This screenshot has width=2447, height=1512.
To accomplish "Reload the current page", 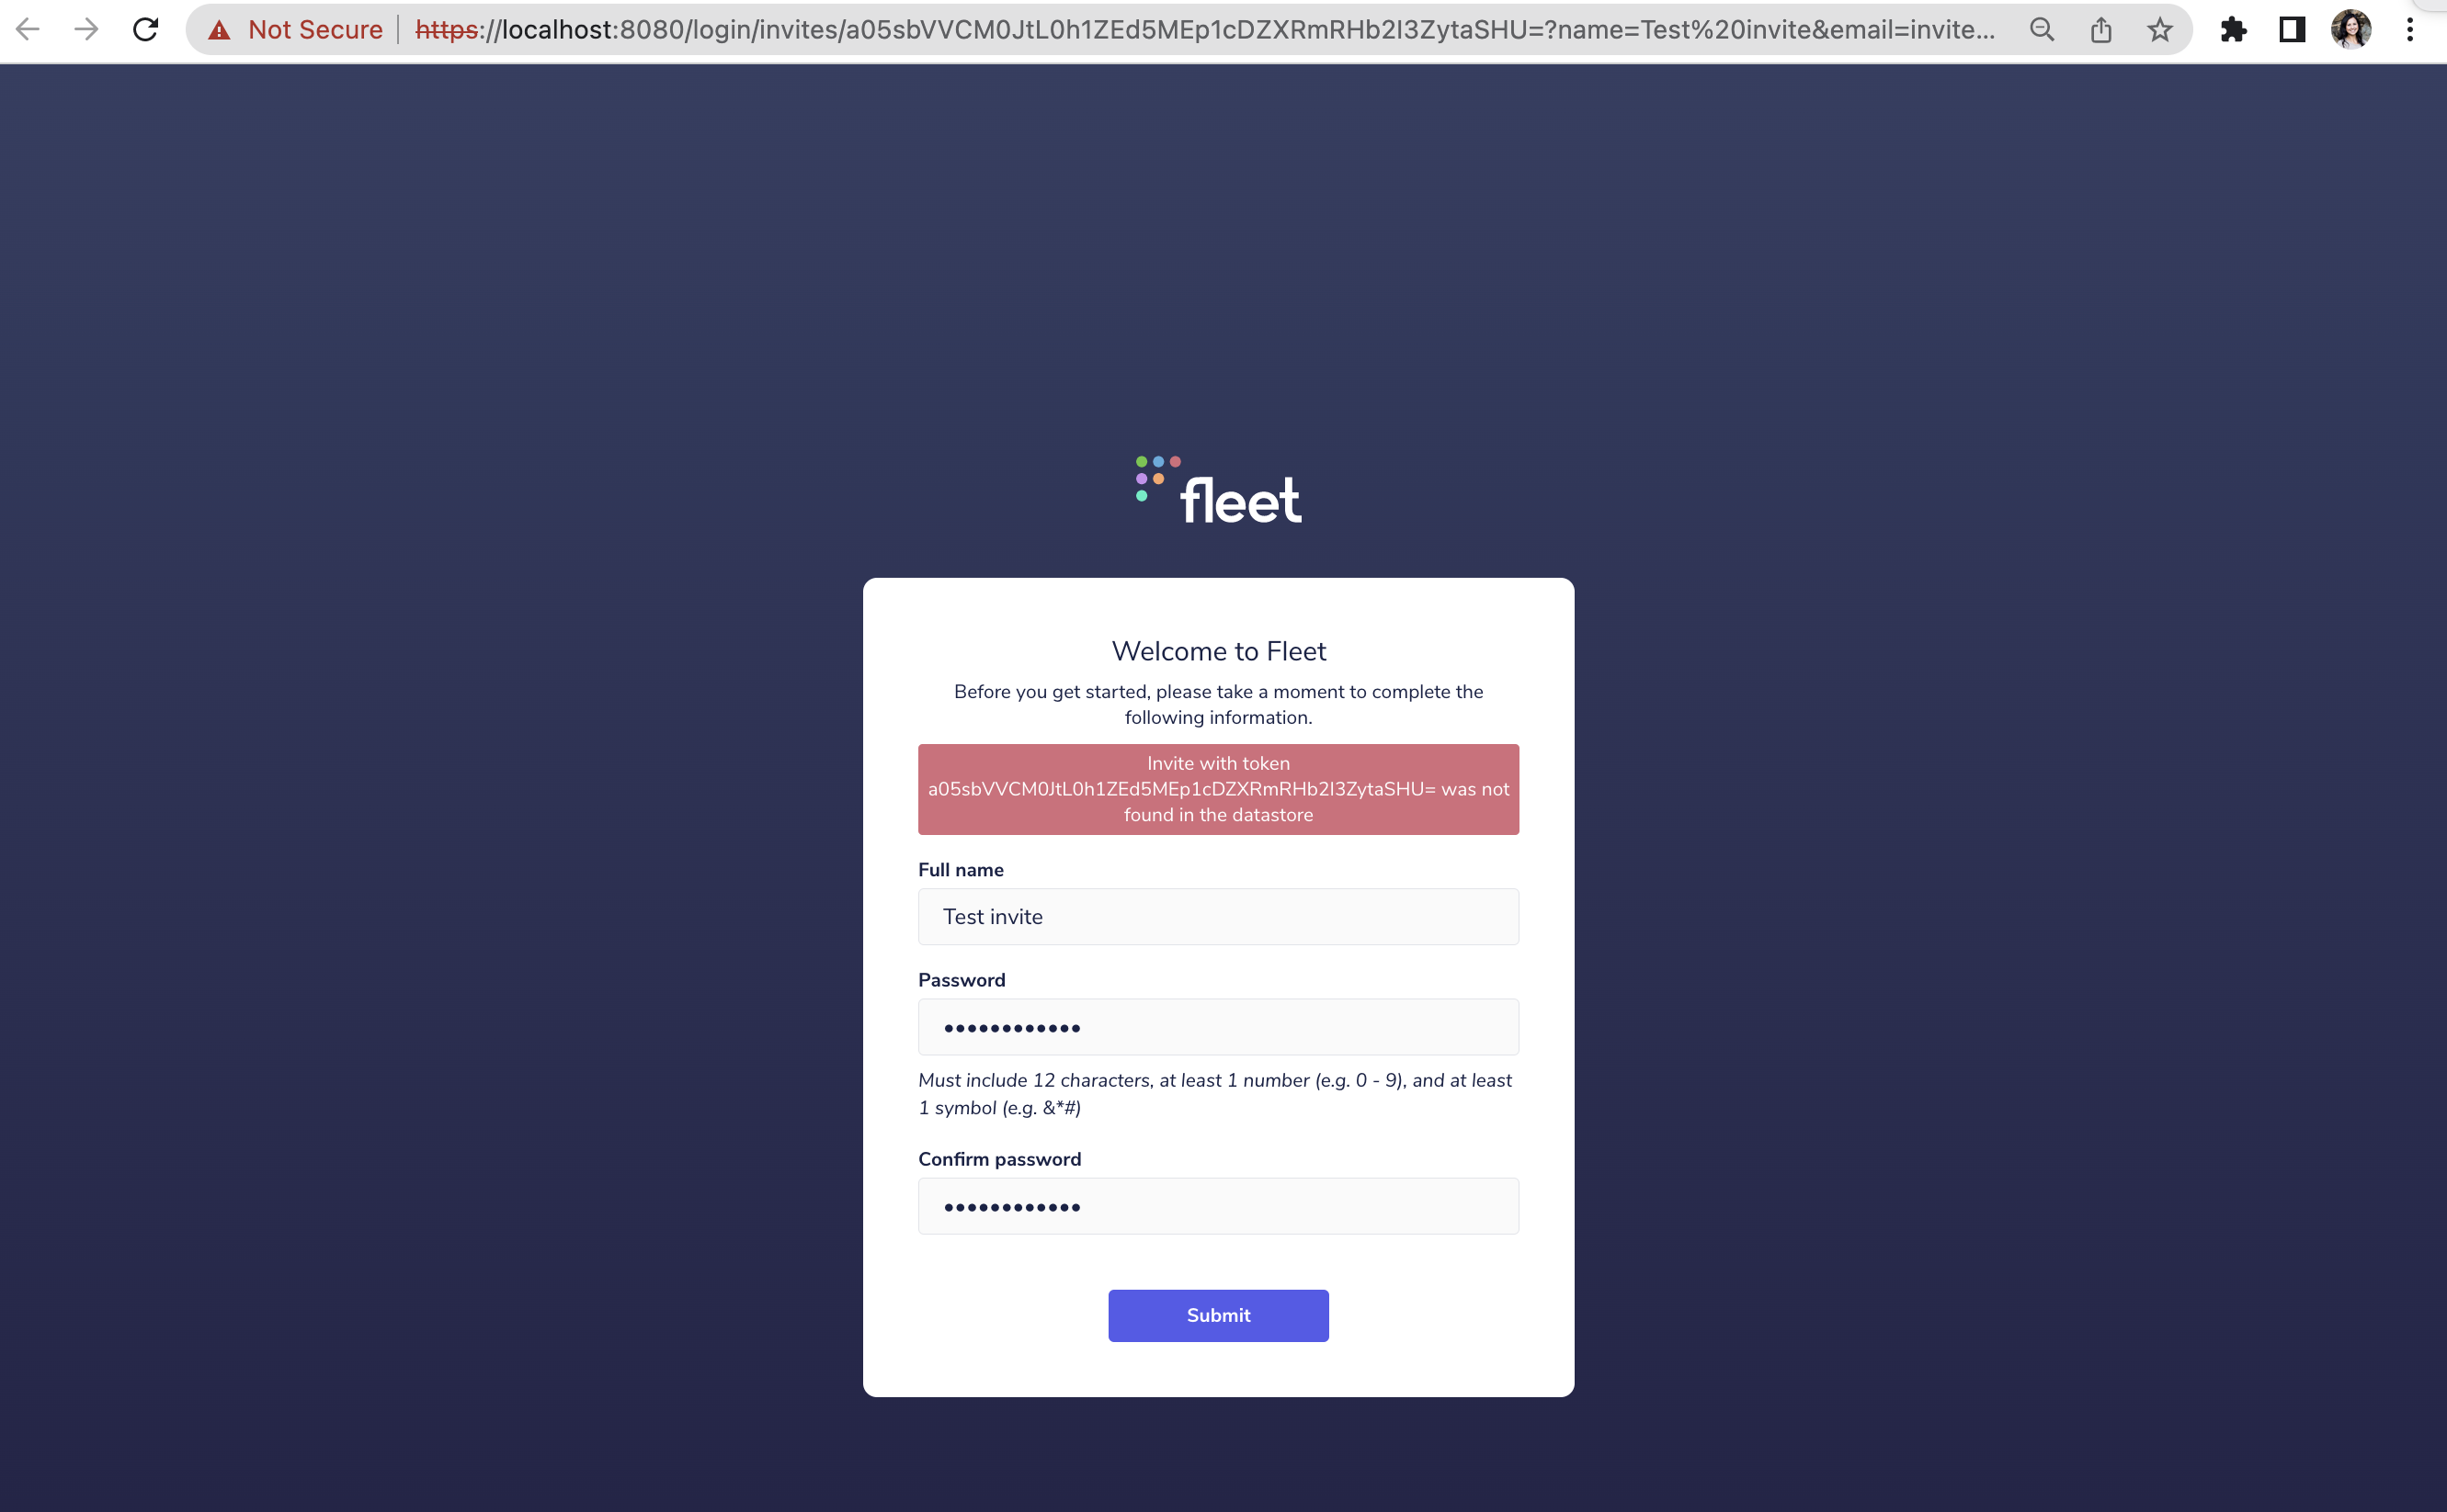I will point(146,30).
